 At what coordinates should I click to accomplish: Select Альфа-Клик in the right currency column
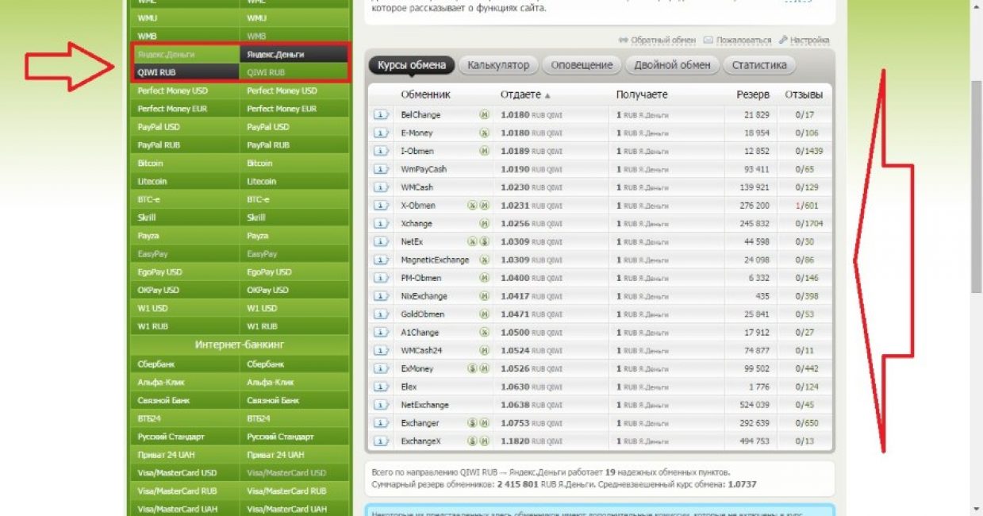pos(294,383)
